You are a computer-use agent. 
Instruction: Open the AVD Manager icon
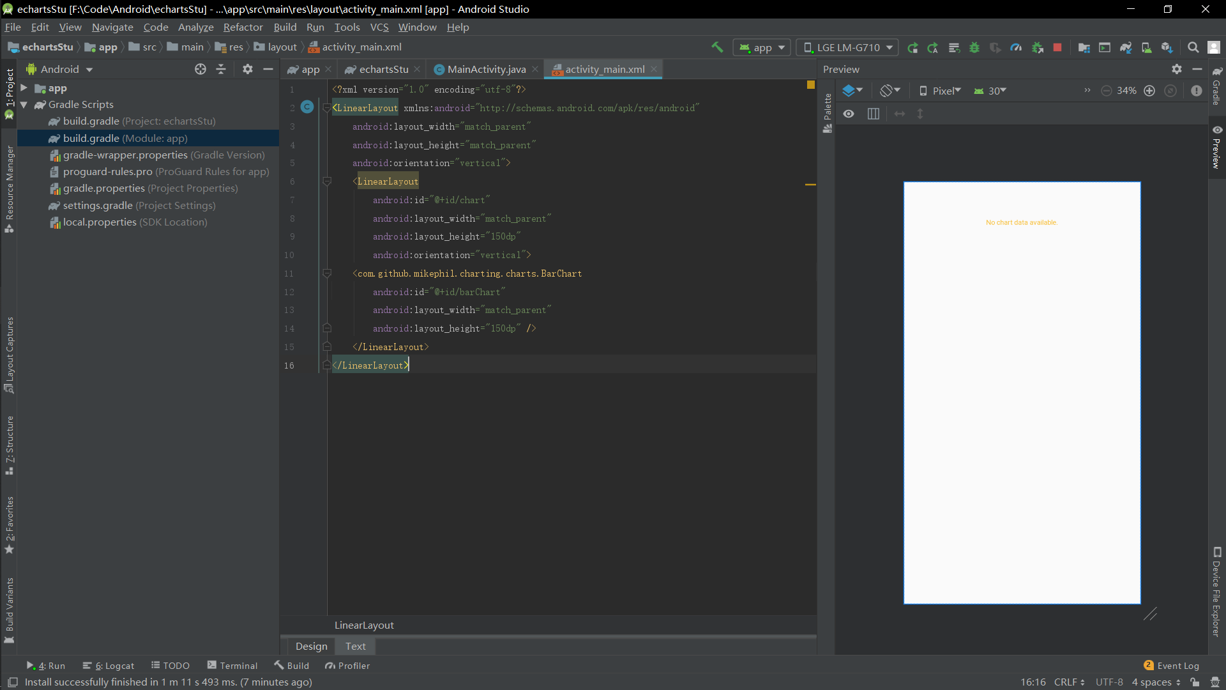click(1146, 47)
